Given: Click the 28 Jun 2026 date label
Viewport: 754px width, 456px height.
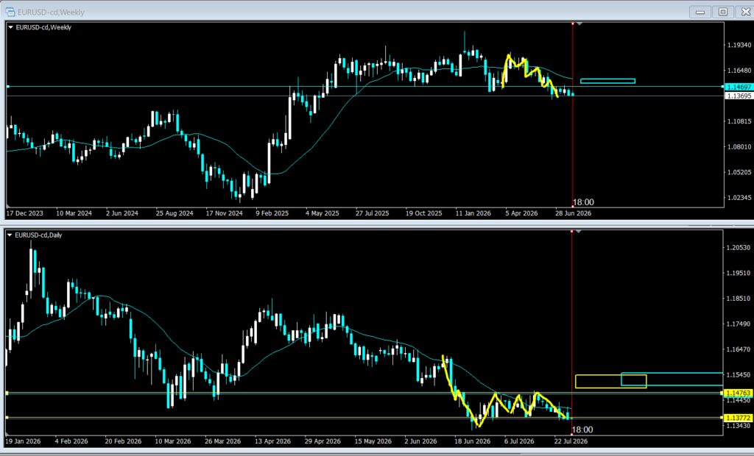Looking at the screenshot, I should tap(573, 213).
